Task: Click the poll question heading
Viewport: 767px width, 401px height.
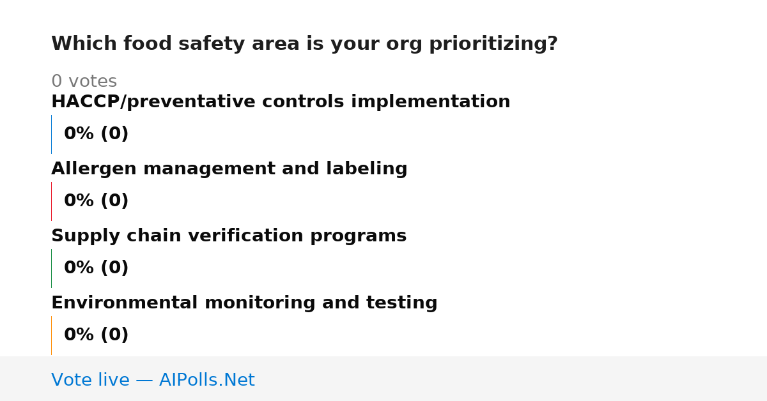Action: click(x=304, y=44)
